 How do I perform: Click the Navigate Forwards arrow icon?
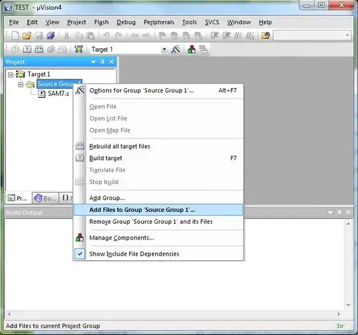point(146,36)
